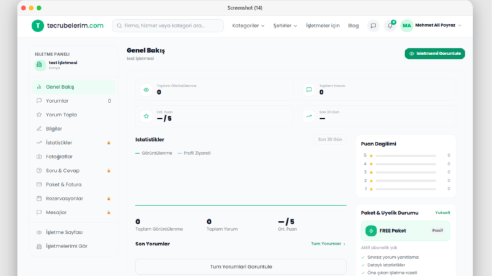Screen dimensions: 492x276
Task: Go to Yorumlar in sidebar
Action: tap(73, 101)
